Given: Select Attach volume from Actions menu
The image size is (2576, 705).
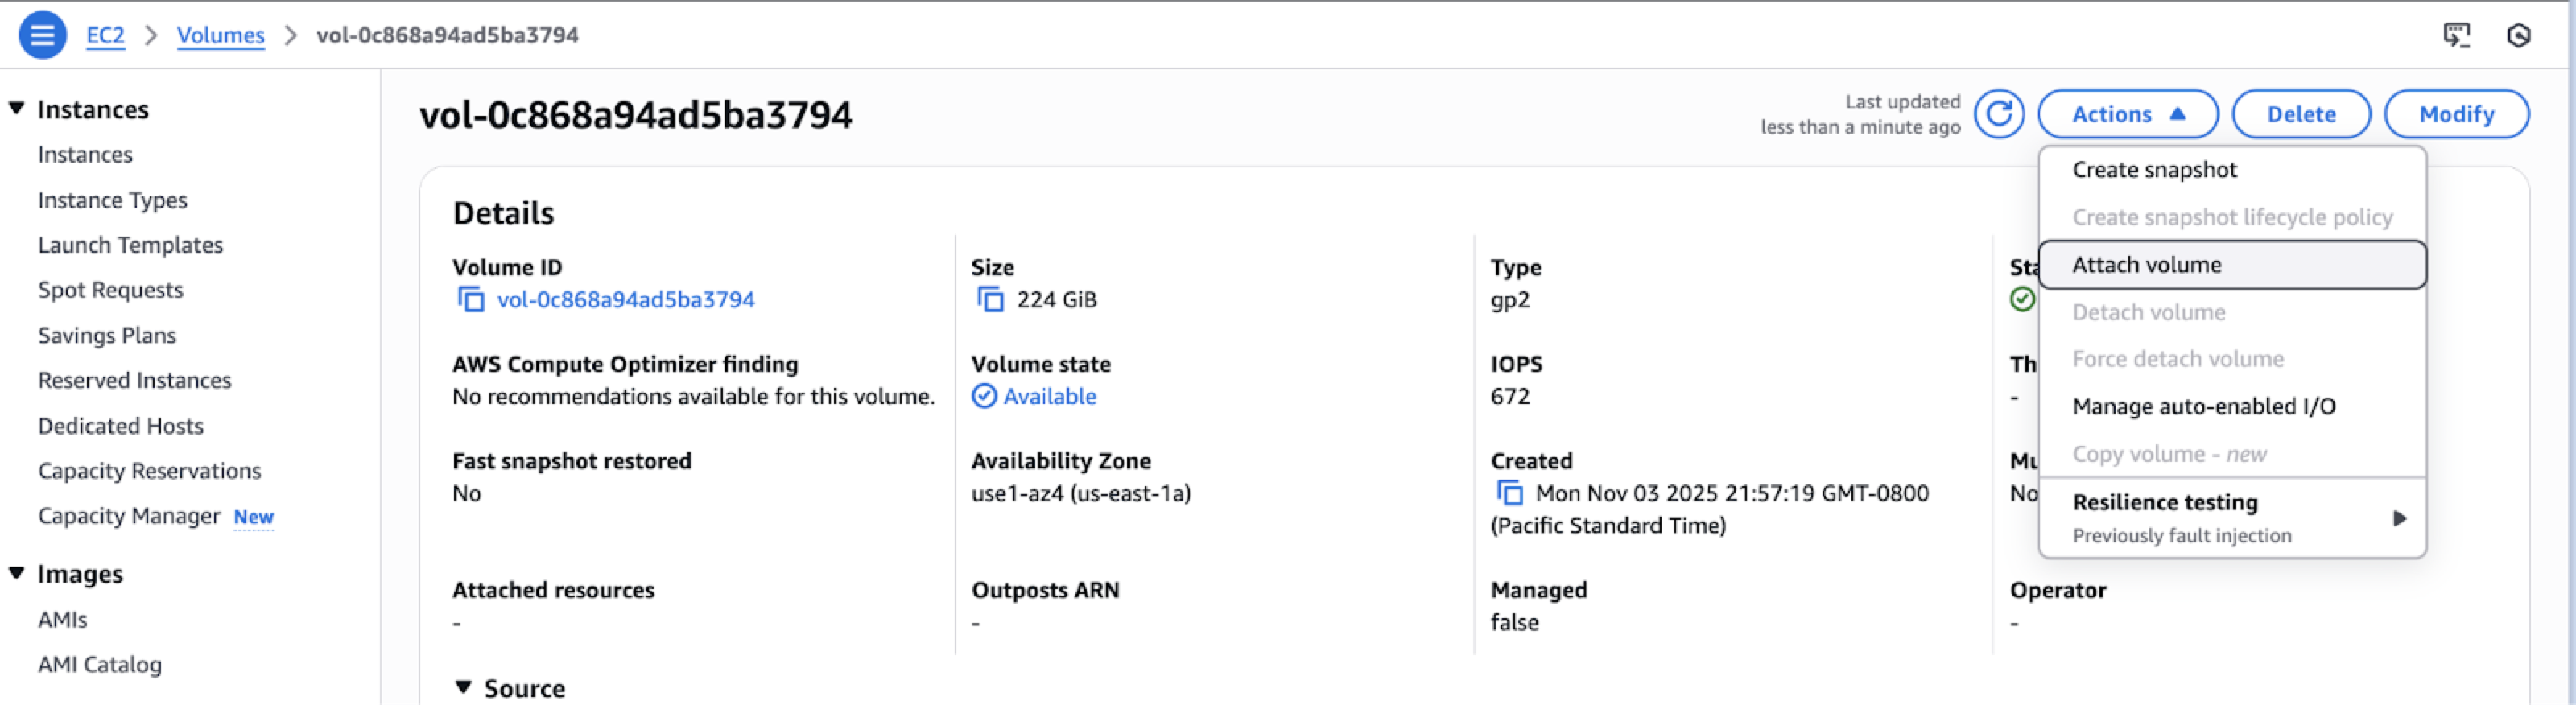Looking at the screenshot, I should click(x=2146, y=265).
